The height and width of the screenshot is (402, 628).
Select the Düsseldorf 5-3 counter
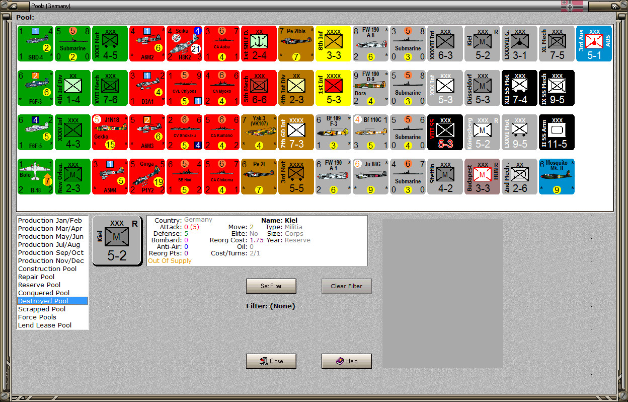pos(482,88)
